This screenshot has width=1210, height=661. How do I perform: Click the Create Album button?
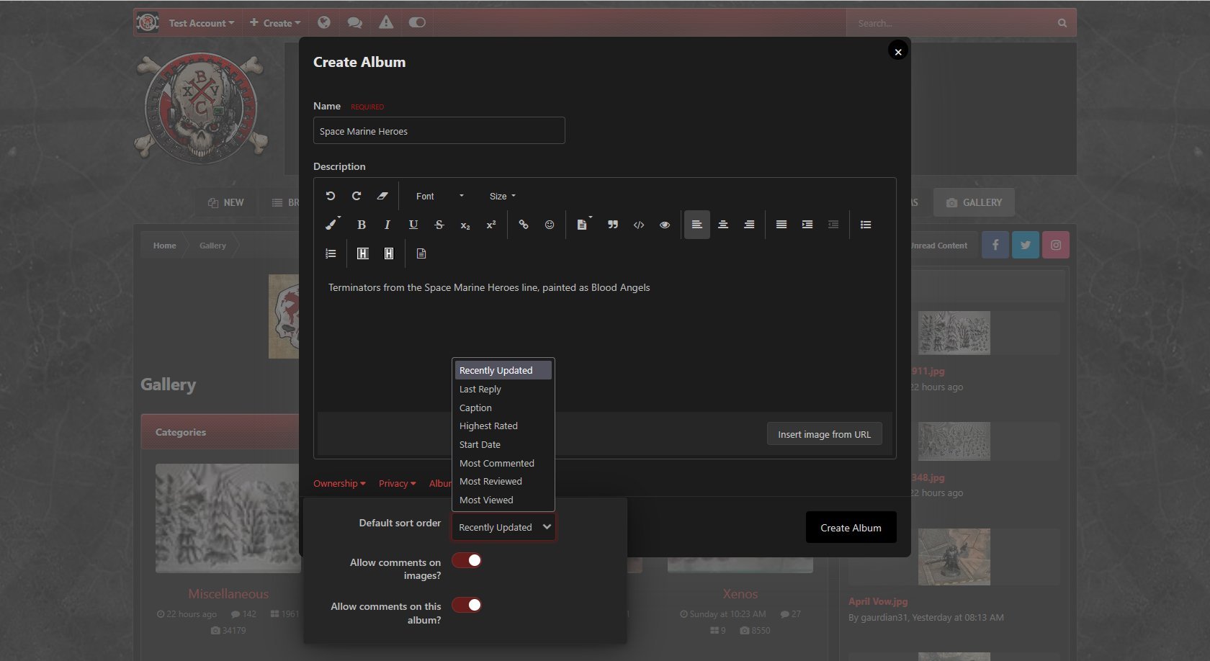point(851,528)
